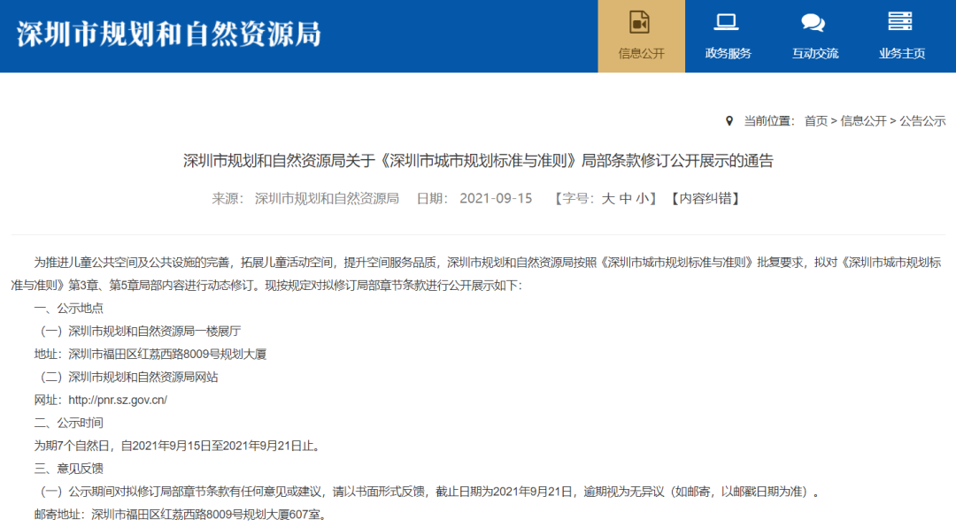Click the line 为期7个自然日
Screen dimensions: 956x527
(x=177, y=446)
